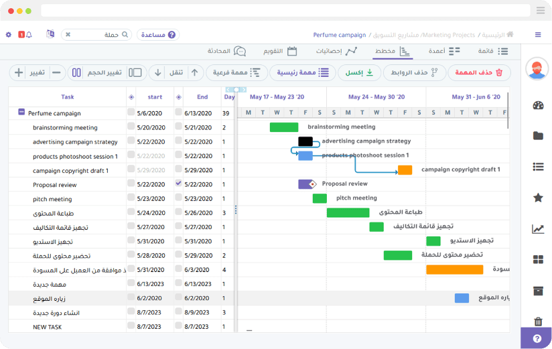This screenshot has height=349, width=552.
Task: Open the settings gear icon
Action: click(9, 35)
